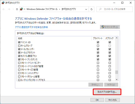Enable public checkbox for リモート ボリューム管理

[110, 77]
